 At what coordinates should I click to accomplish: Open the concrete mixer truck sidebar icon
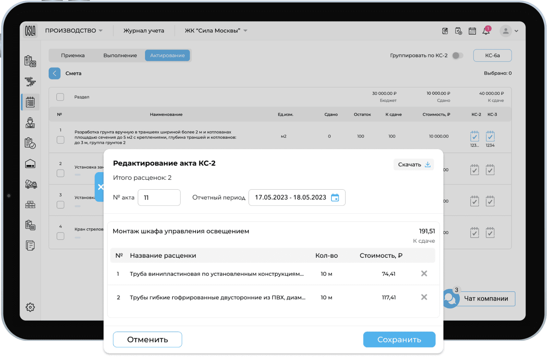click(x=31, y=184)
